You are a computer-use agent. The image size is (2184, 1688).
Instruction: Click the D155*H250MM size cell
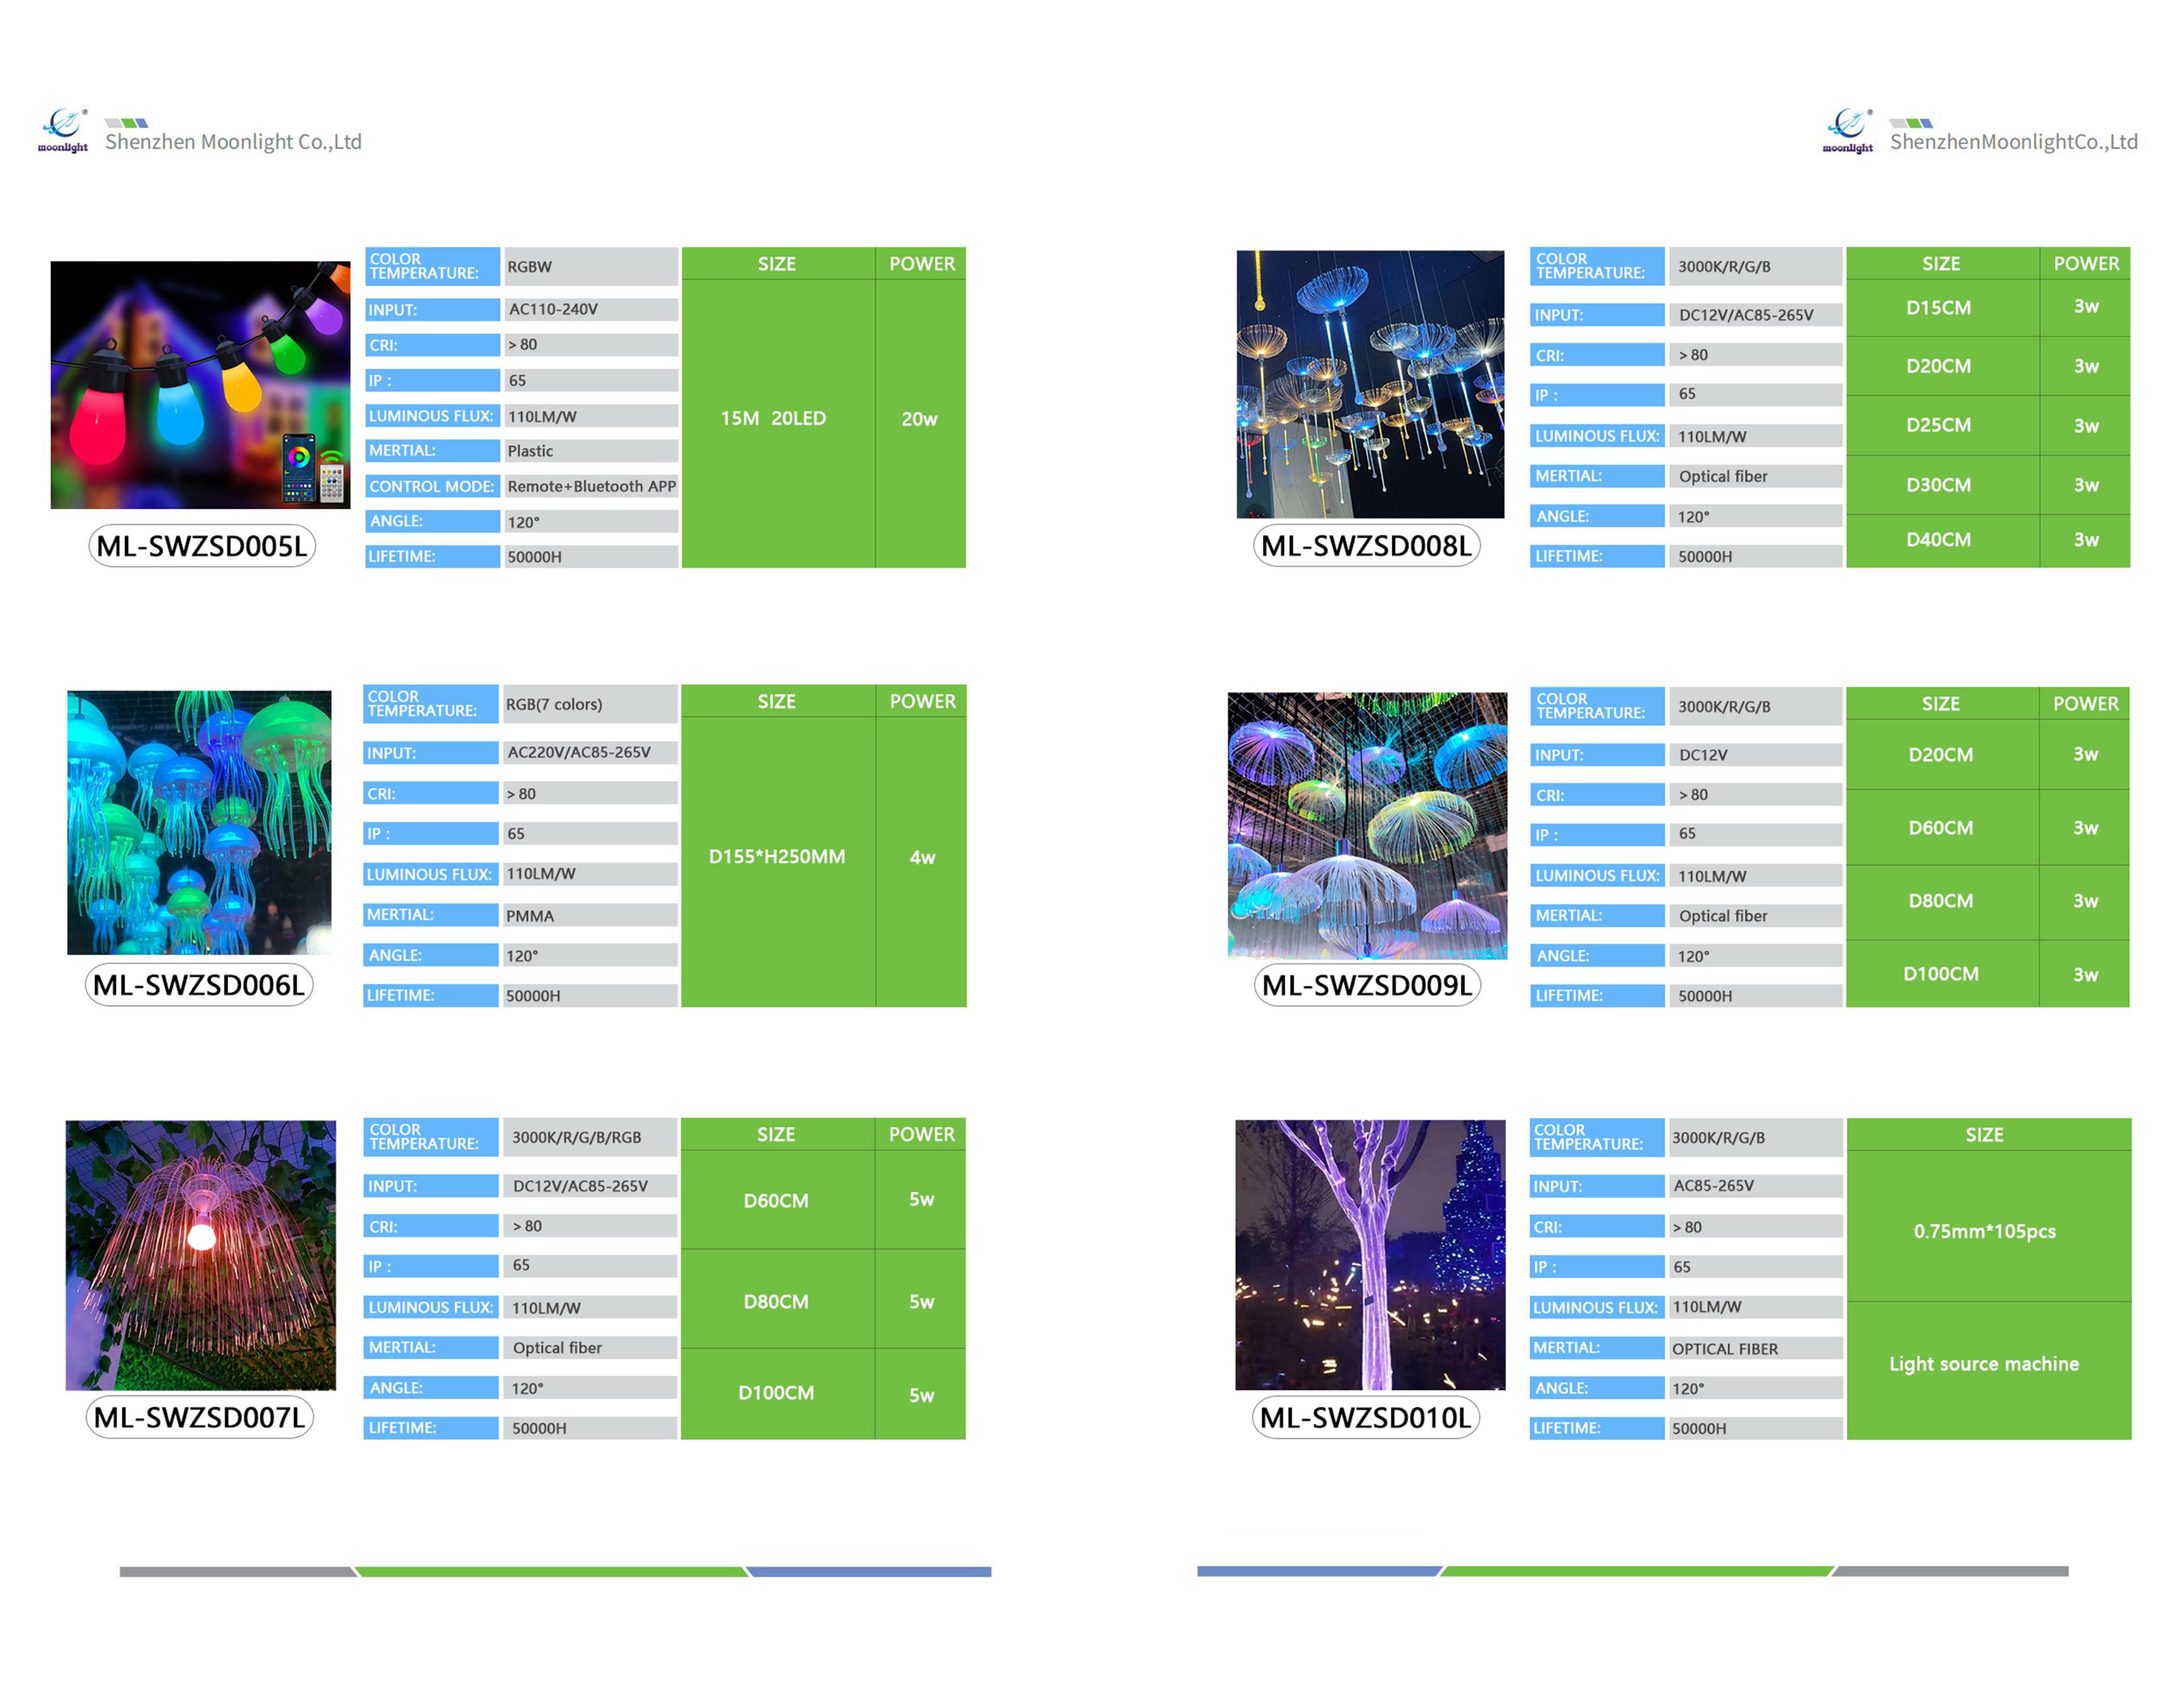click(x=777, y=857)
